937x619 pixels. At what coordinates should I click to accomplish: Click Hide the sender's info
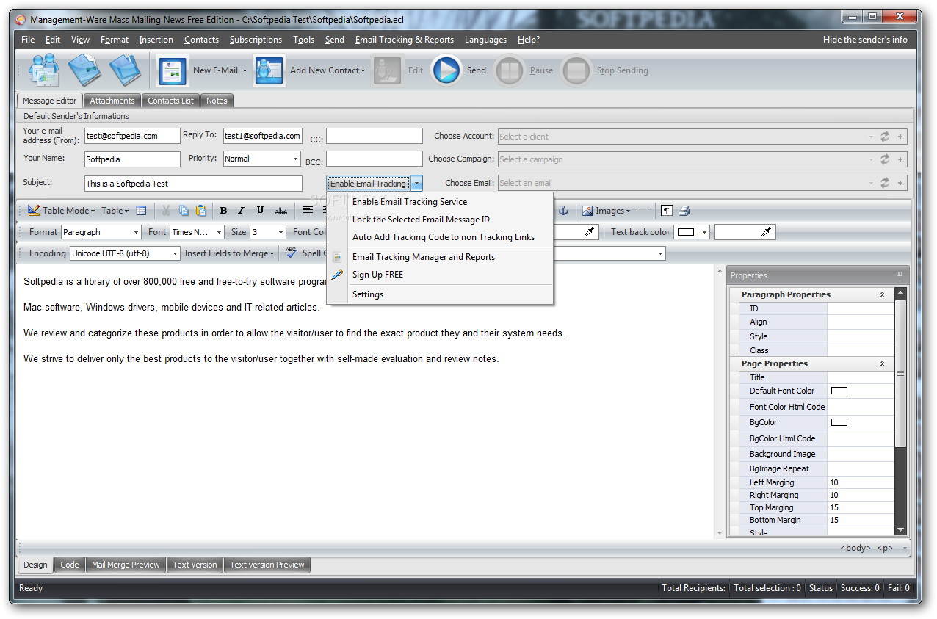pos(865,40)
